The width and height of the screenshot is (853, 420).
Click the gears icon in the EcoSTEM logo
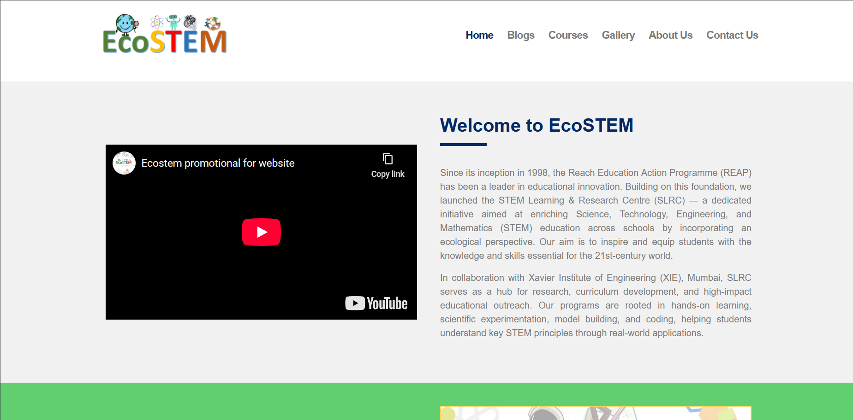click(x=190, y=22)
